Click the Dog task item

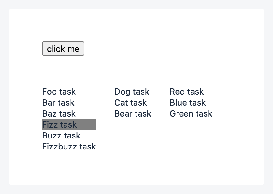click(132, 92)
